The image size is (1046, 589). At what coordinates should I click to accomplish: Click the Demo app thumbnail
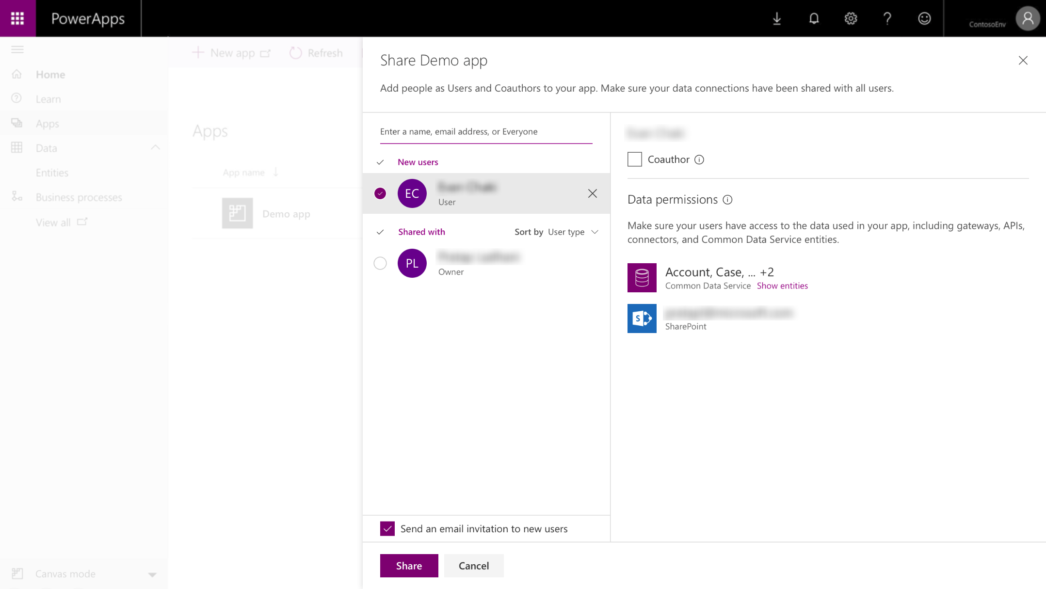point(237,213)
